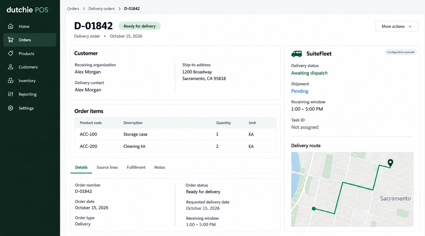Click the Awaiting dispatch status
This screenshot has width=425, height=236.
309,73
